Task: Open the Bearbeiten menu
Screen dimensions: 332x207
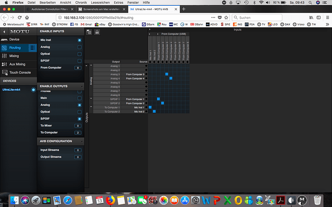Action: 48,2
